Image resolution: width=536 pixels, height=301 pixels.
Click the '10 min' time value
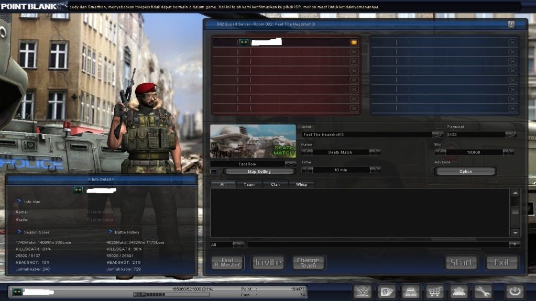[341, 170]
